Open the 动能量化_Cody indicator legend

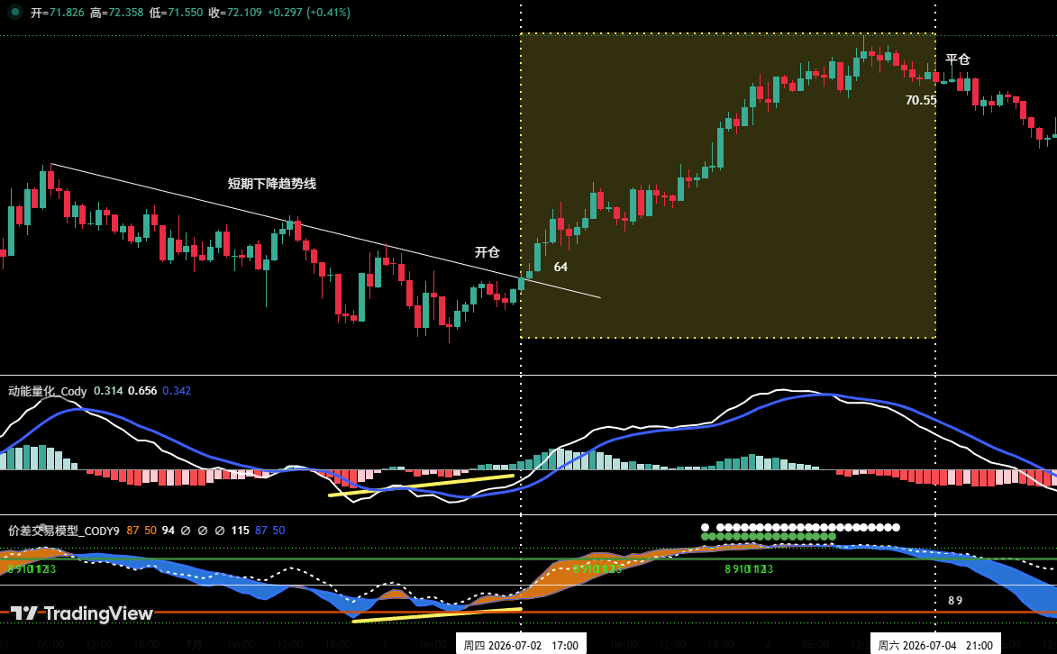47,391
